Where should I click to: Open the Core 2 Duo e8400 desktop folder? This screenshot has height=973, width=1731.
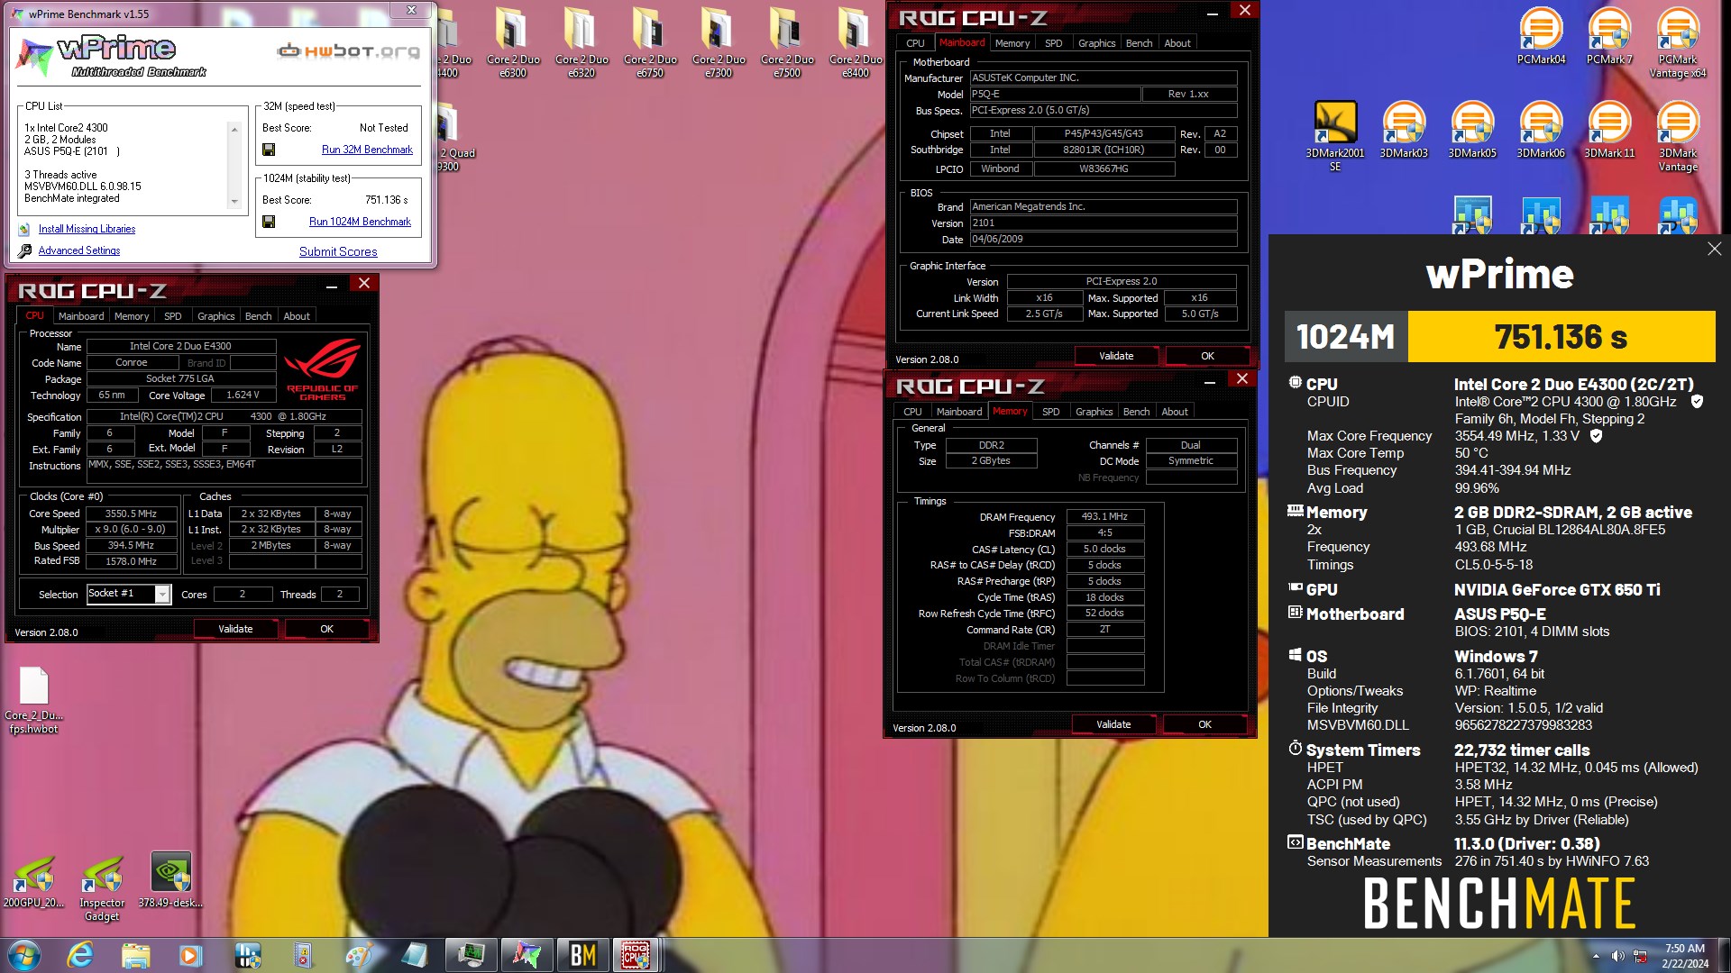coord(856,43)
